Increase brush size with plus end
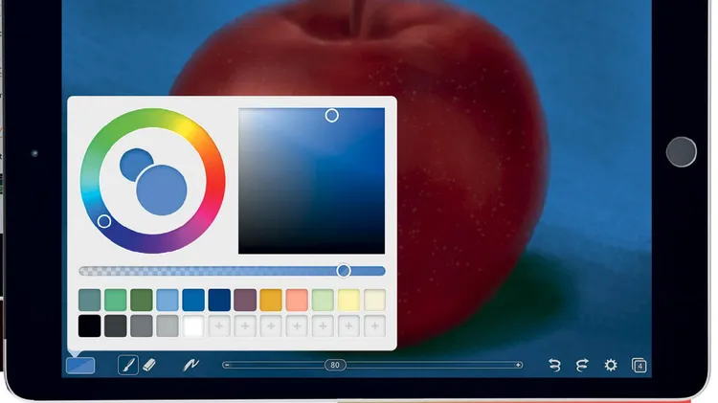 click(x=518, y=365)
